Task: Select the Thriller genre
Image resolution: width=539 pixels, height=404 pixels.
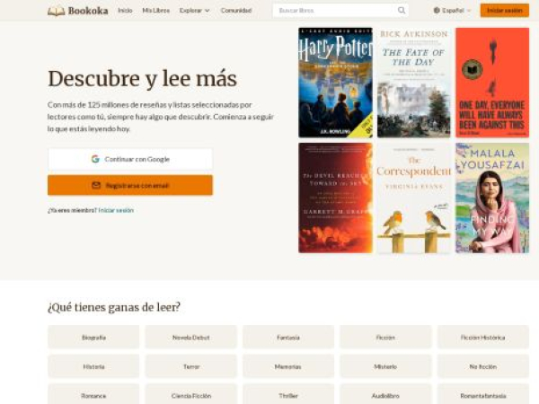Action: tap(288, 394)
